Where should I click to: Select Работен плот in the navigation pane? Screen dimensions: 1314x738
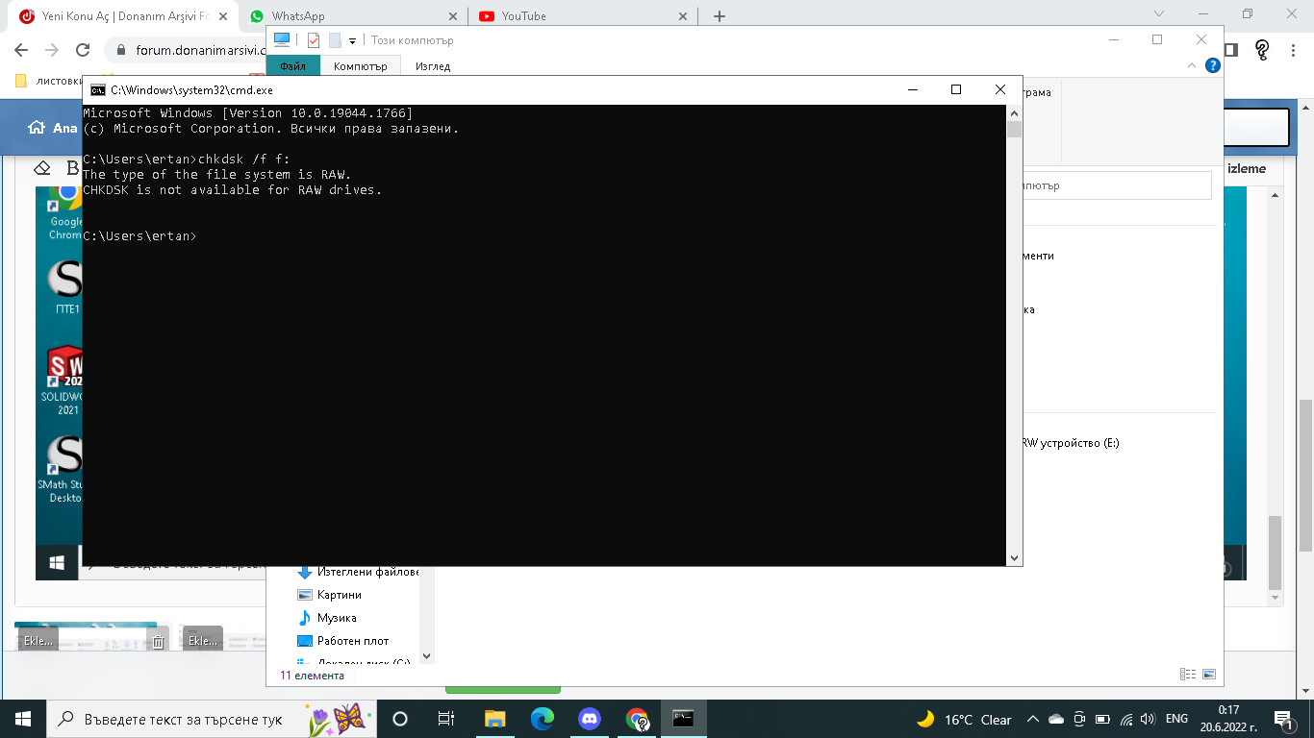(353, 641)
